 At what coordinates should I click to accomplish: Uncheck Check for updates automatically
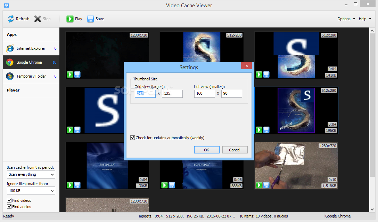coord(133,138)
